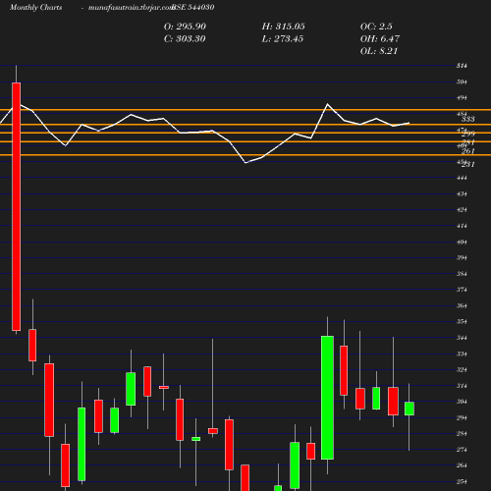This screenshot has height=491, width=491.
Task: Click the 404 price axis label
Action: coord(462,242)
